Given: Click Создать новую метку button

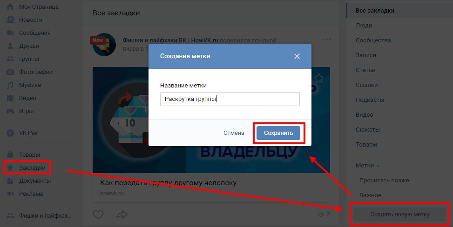Looking at the screenshot, I should (400, 214).
